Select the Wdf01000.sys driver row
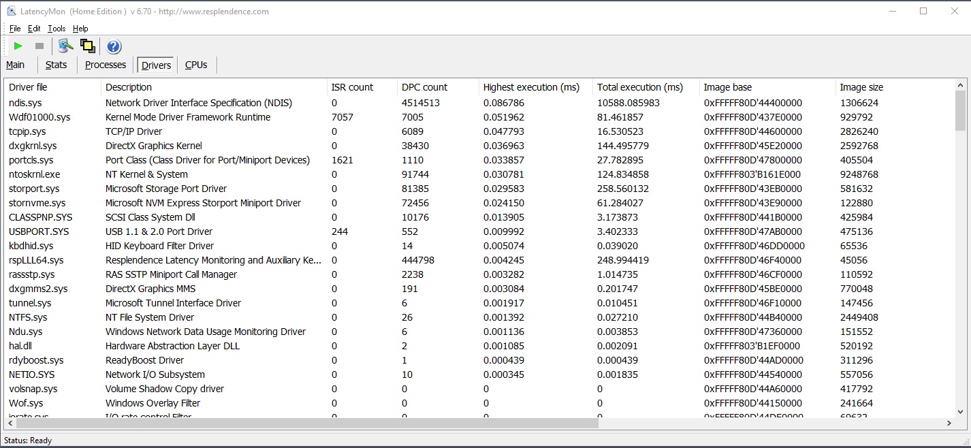The image size is (971, 448). coord(480,117)
